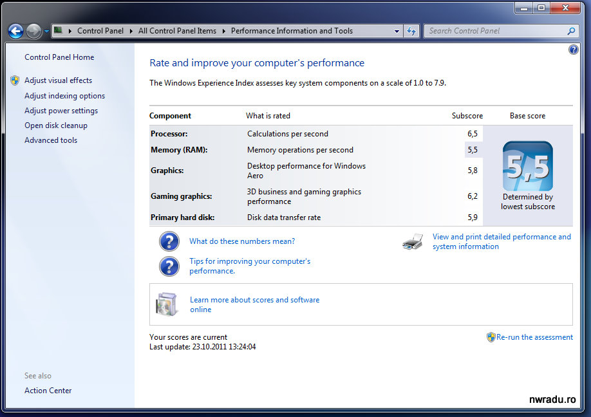This screenshot has height=417, width=591.
Task: Click the All Control Panel Items breadcrumb
Action: pyautogui.click(x=177, y=31)
